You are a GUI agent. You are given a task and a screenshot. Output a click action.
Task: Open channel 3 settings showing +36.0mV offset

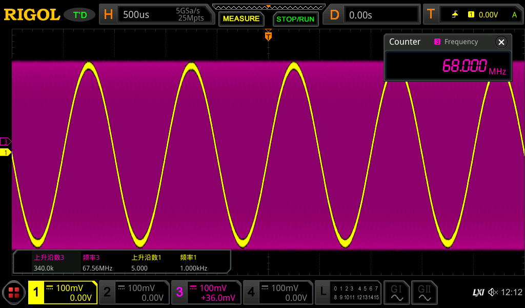click(x=206, y=292)
